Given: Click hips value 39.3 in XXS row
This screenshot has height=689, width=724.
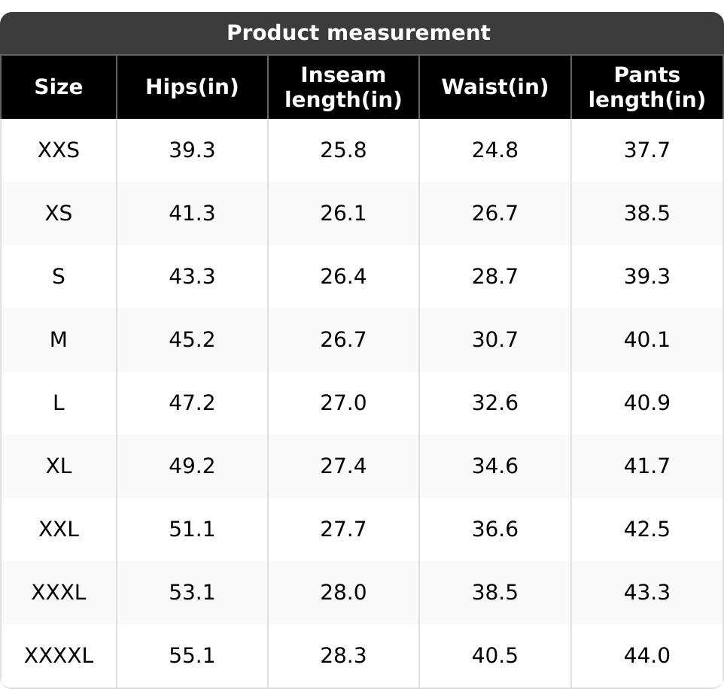Looking at the screenshot, I should [x=192, y=150].
